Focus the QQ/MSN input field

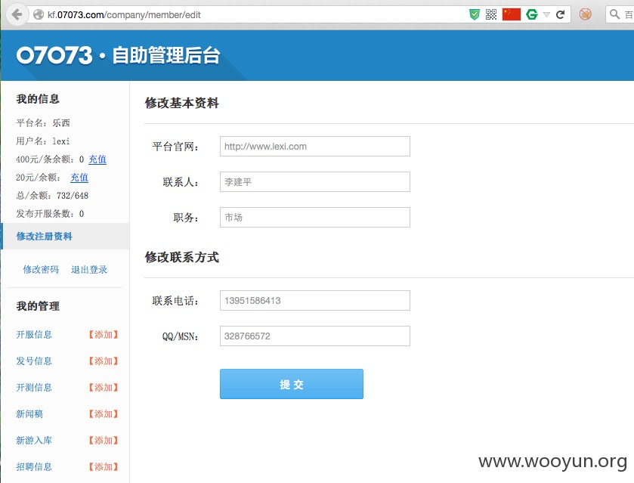click(x=315, y=336)
